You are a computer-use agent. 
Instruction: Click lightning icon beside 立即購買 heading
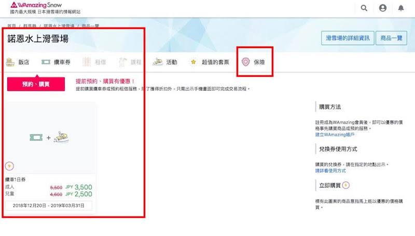(346, 185)
